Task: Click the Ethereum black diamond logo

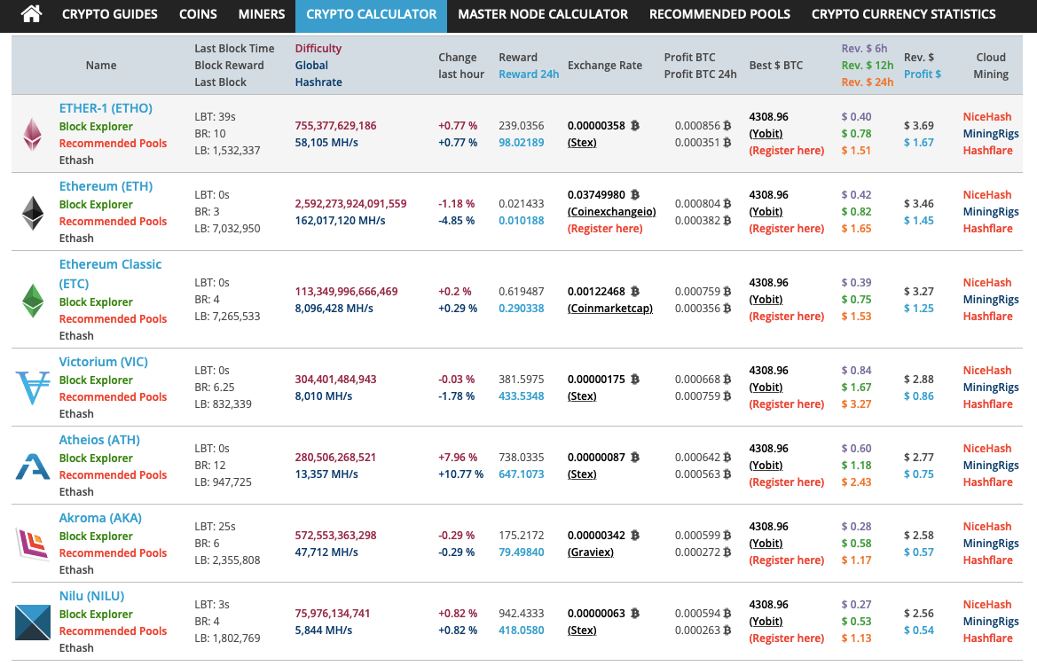Action: [33, 212]
